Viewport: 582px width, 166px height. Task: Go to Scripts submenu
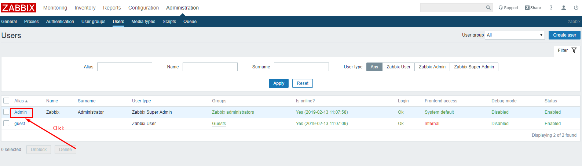[169, 22]
